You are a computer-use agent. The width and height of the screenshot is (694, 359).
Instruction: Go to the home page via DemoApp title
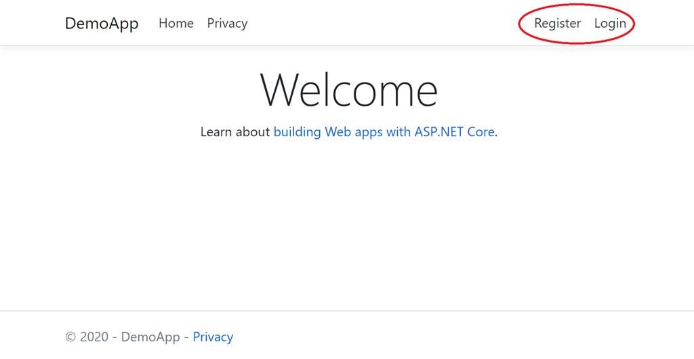tap(102, 24)
